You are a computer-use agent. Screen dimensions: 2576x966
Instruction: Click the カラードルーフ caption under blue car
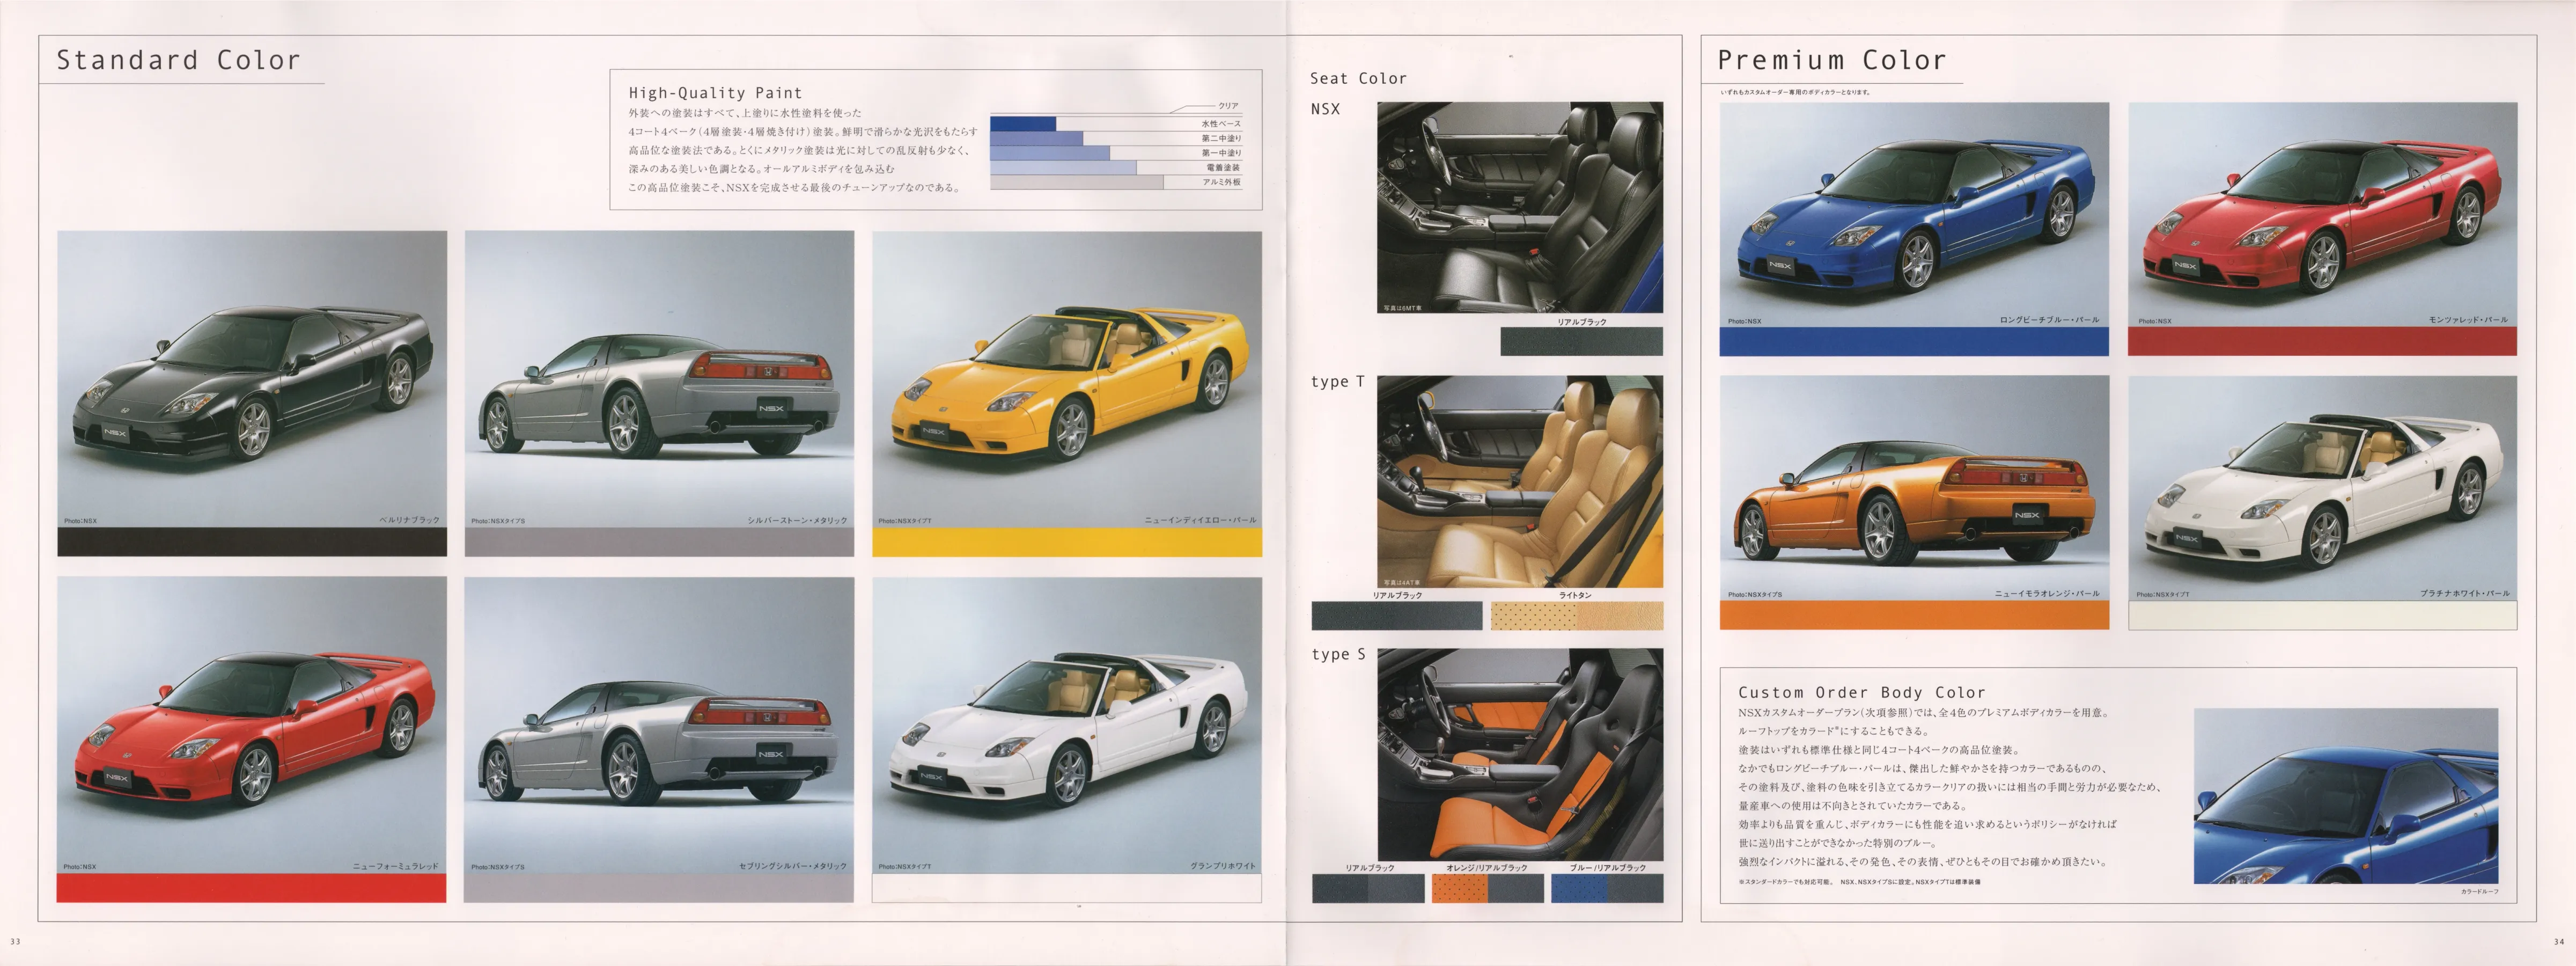[2479, 892]
